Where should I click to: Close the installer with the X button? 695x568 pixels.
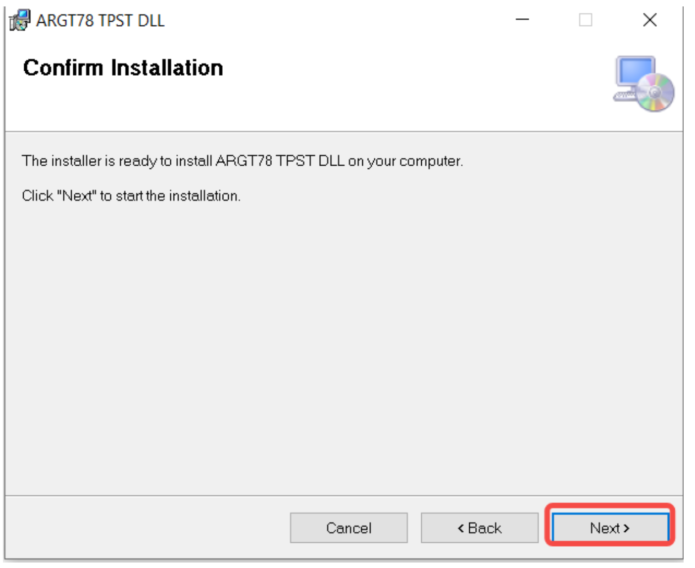pyautogui.click(x=649, y=20)
